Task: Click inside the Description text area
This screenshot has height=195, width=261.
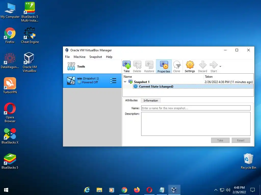Action: pos(196,124)
